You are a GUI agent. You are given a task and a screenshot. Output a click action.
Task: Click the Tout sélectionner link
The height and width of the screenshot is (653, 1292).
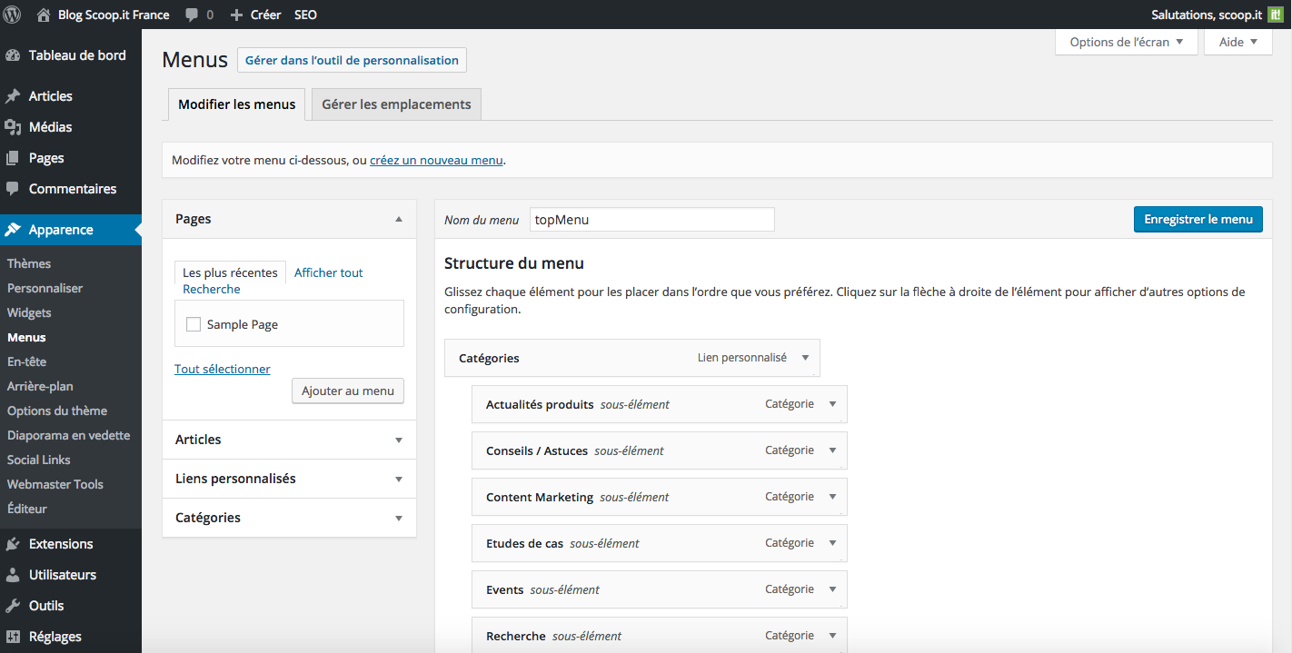tap(223, 369)
